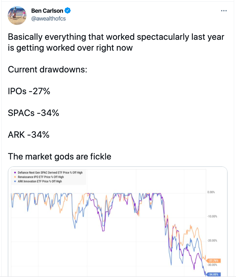236x277 pixels.
Task: Click the 0.00% axis label
Action: [211, 192]
